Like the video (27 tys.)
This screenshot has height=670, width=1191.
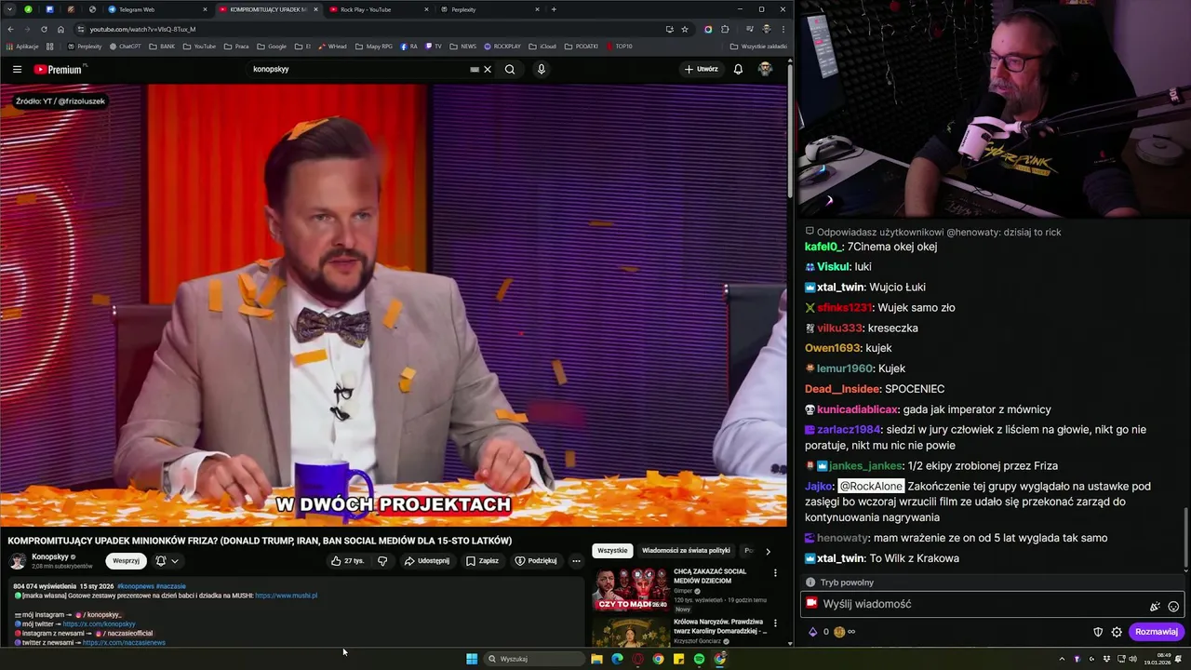[x=348, y=561]
